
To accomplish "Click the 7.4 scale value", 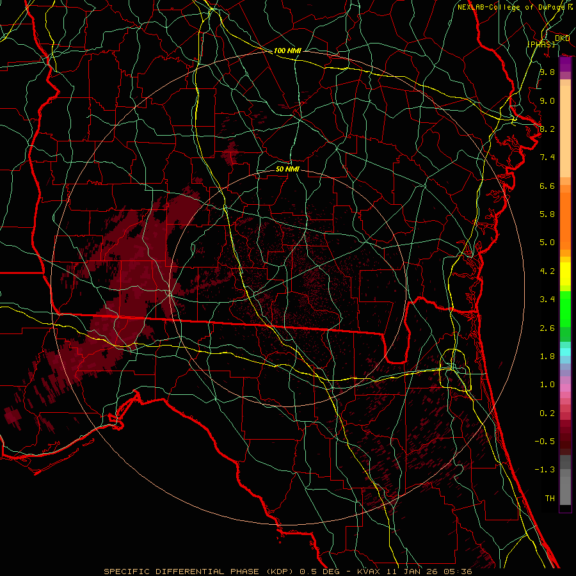I will (547, 157).
